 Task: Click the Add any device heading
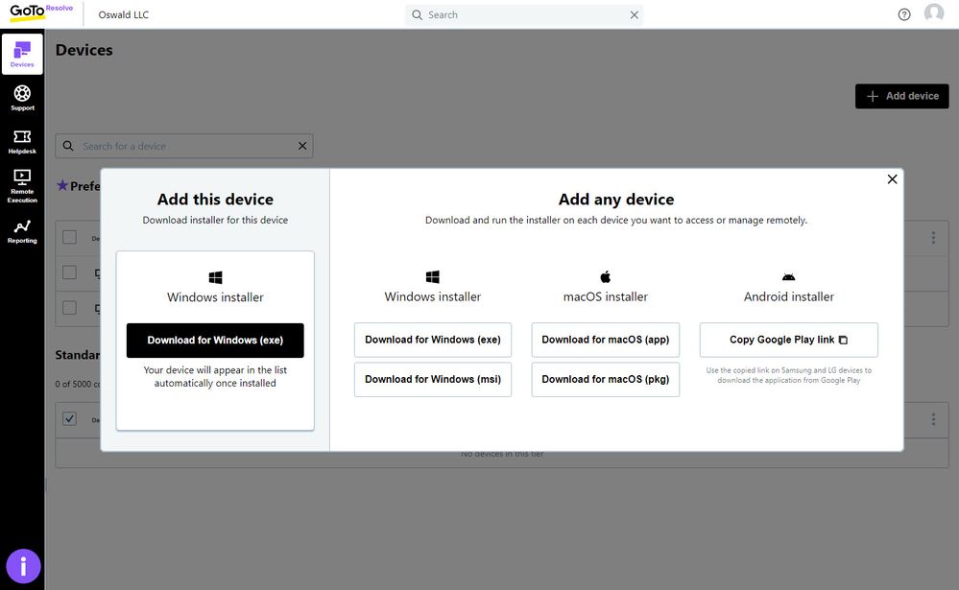coord(616,200)
